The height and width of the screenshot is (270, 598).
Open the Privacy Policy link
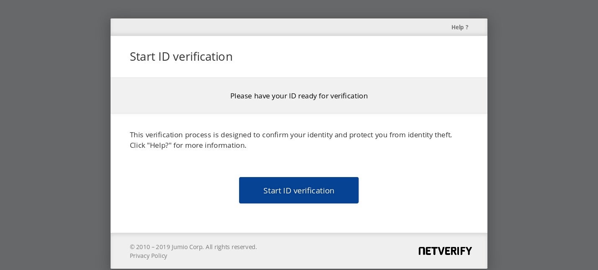pos(148,256)
